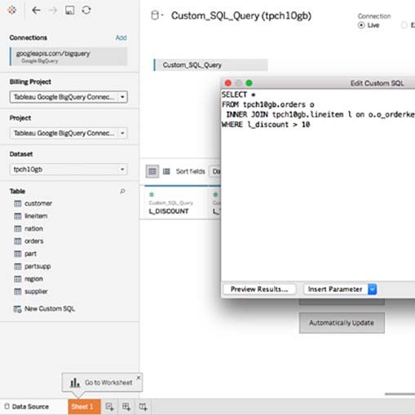Open the Insert Parameter dropdown arrow
Viewport: 415px width, 415px height.
(373, 289)
